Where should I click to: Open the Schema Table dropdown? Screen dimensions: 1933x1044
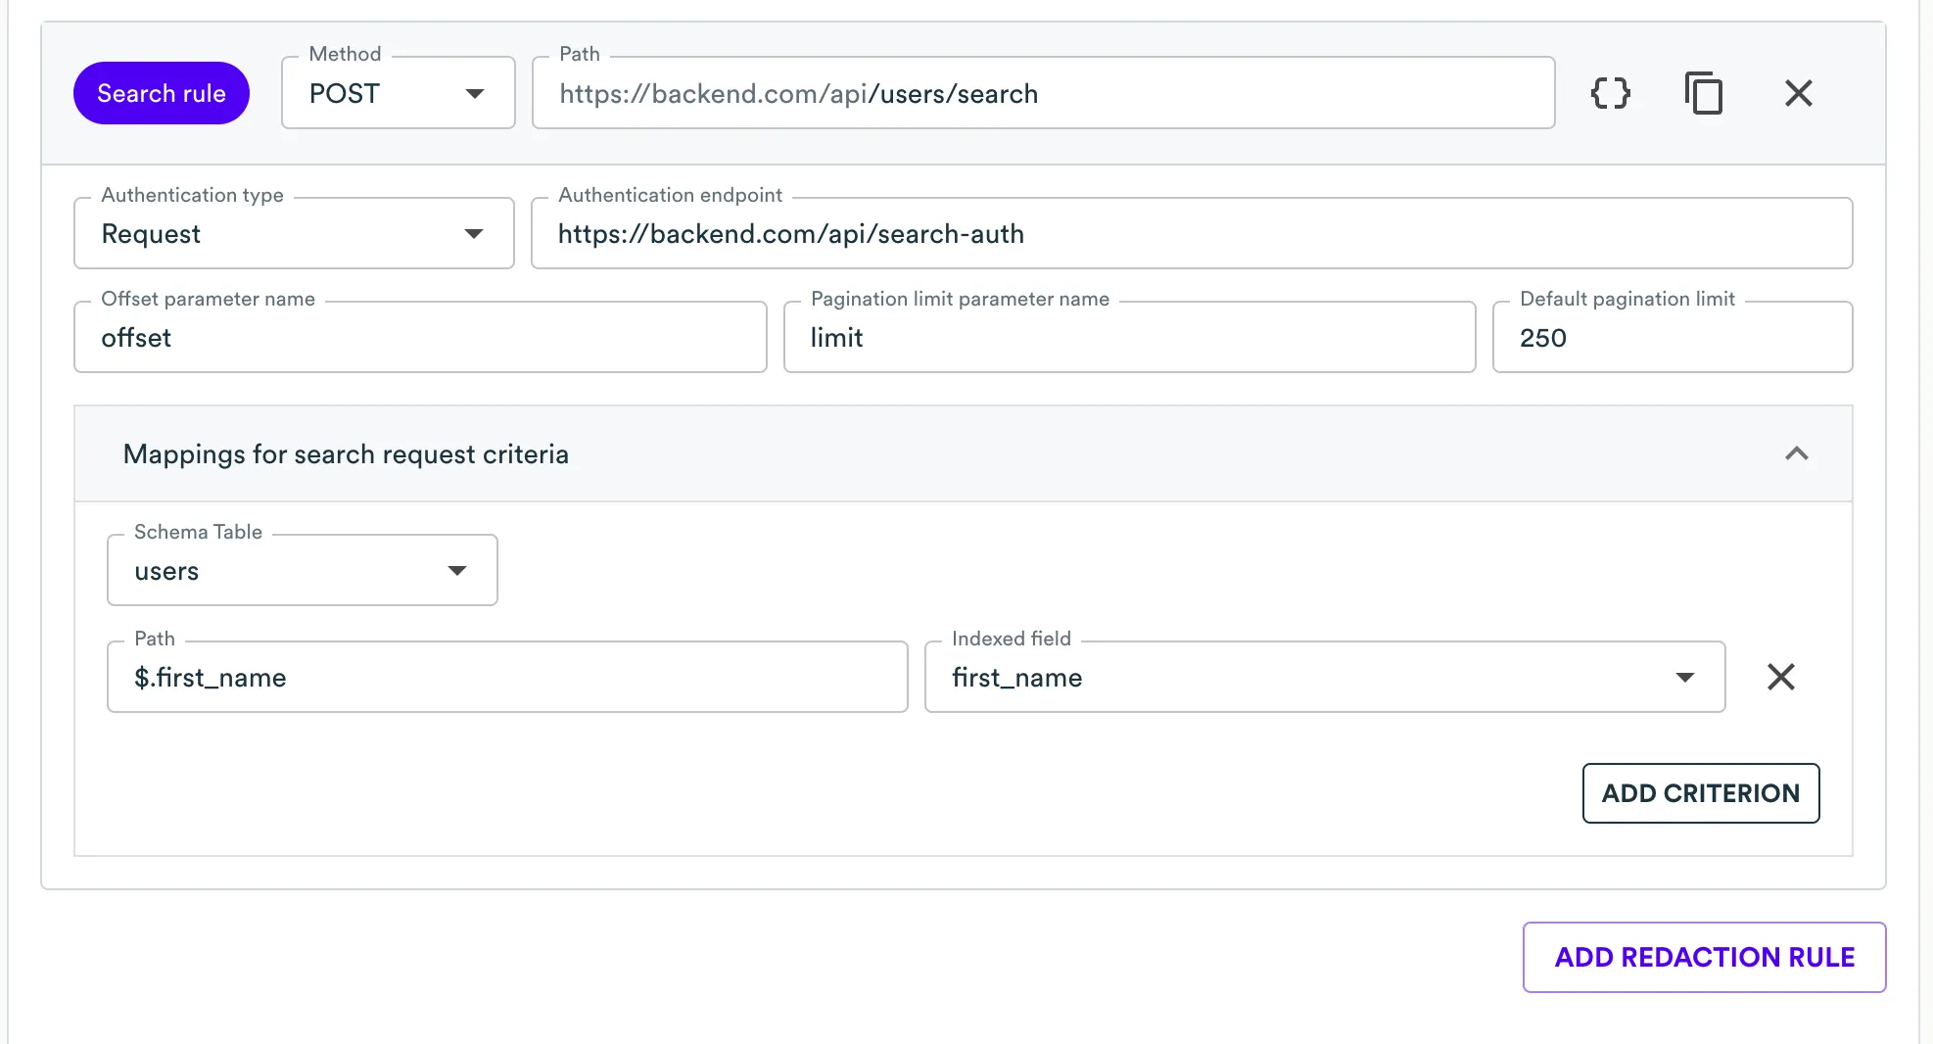click(x=302, y=571)
